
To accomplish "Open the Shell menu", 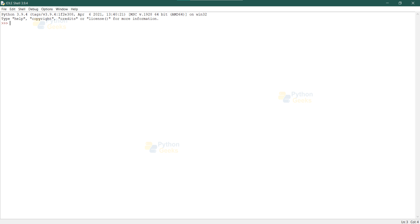I will (x=22, y=9).
